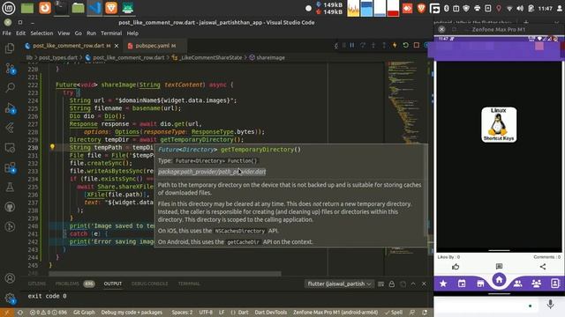Tap the comment icon in emulator

(x=499, y=266)
